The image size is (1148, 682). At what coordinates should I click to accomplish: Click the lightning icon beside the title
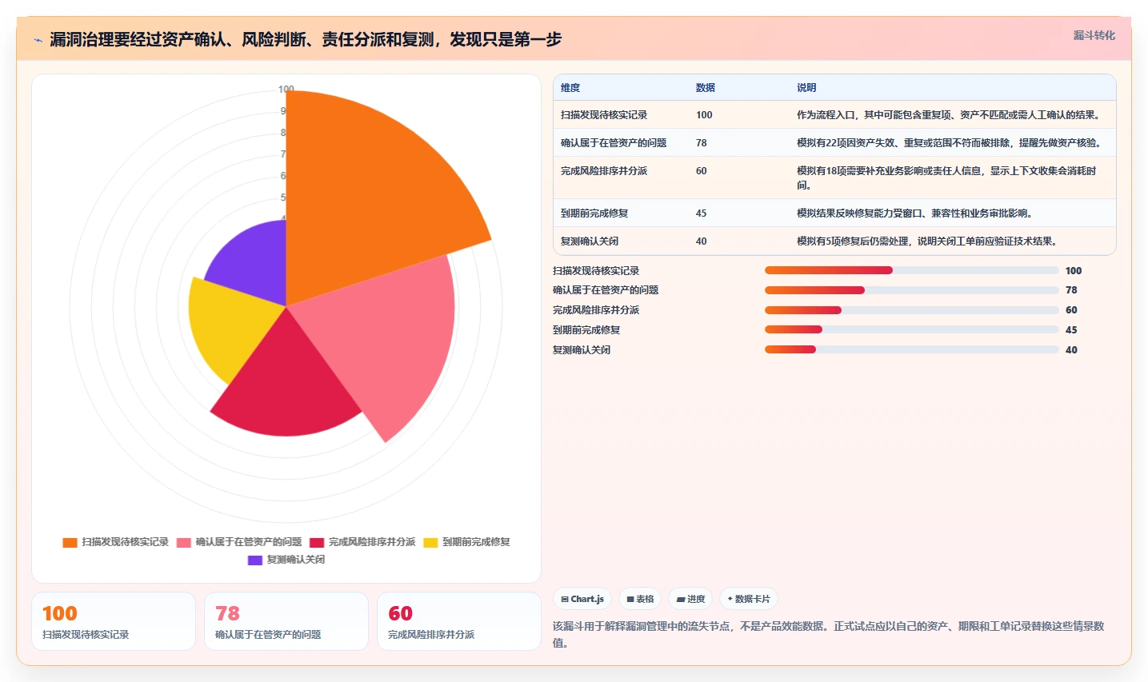coord(38,40)
